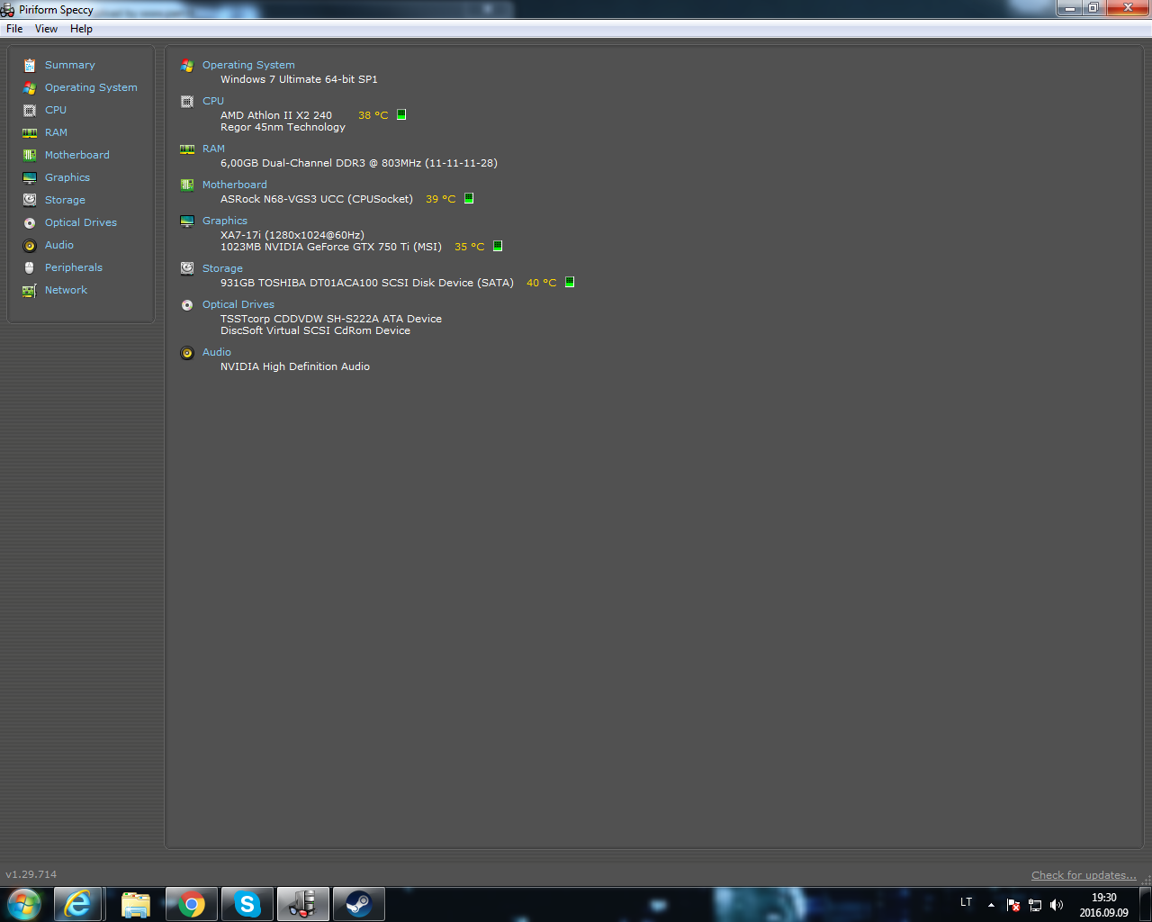The height and width of the screenshot is (922, 1152).
Task: Click the green graphics card temperature indicator
Action: click(498, 246)
